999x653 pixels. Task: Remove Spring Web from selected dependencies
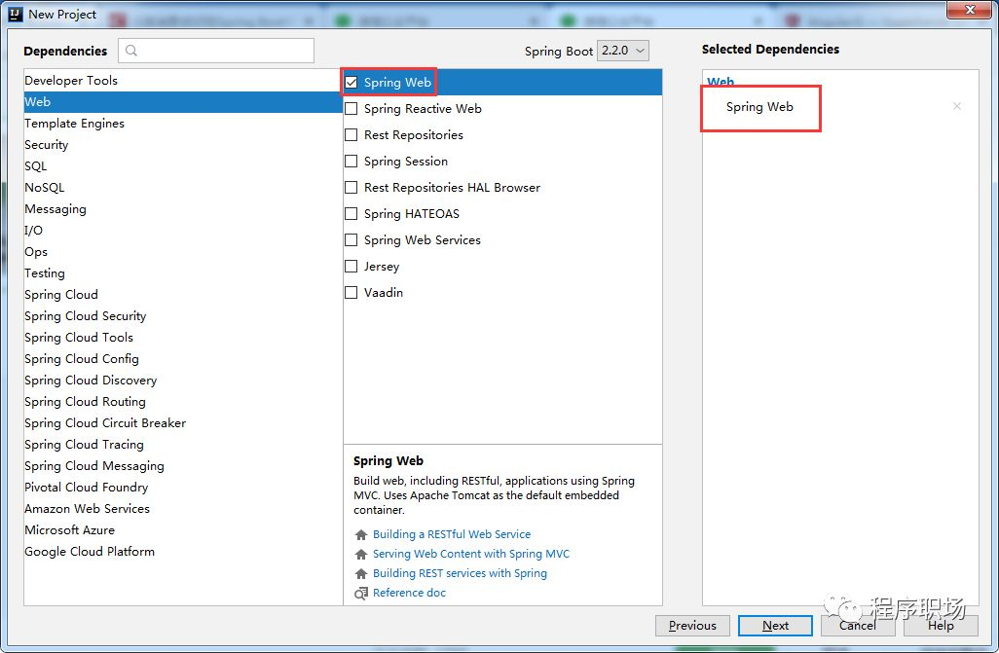pyautogui.click(x=957, y=106)
